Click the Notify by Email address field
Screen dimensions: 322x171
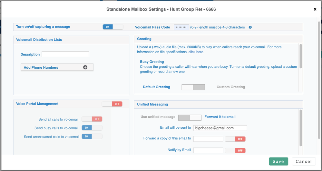208,150
